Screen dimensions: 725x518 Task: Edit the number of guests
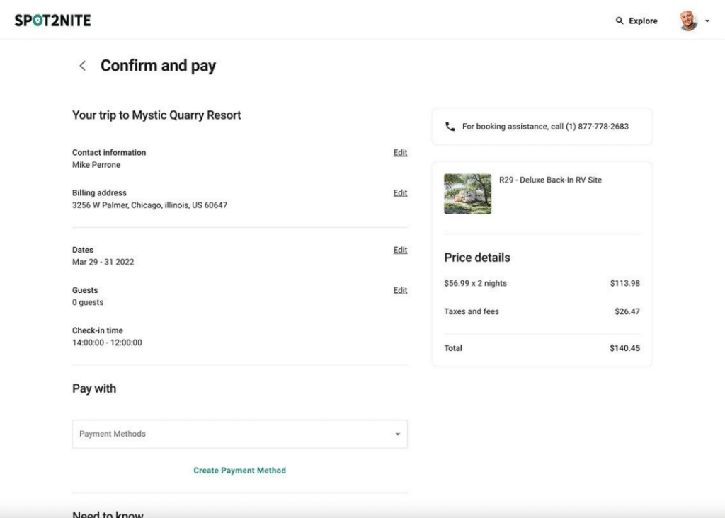click(401, 290)
